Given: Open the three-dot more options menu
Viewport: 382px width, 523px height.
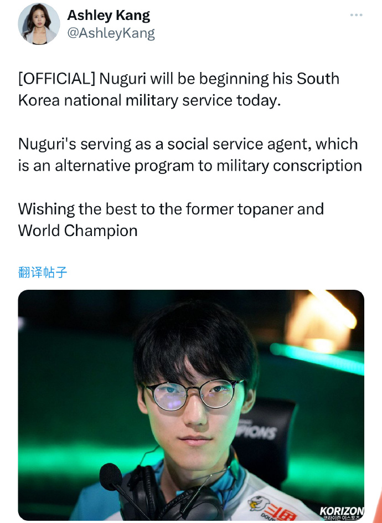Looking at the screenshot, I should click(x=356, y=15).
